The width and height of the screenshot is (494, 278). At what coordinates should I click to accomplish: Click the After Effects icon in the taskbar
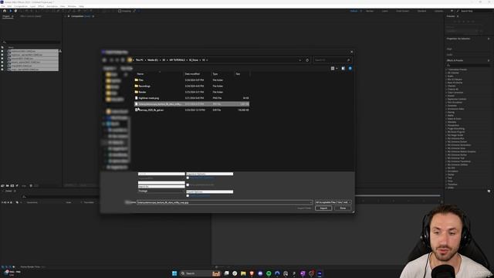coord(320,273)
